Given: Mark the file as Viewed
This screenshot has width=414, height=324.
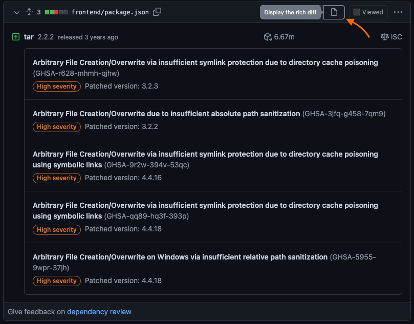Looking at the screenshot, I should (357, 12).
